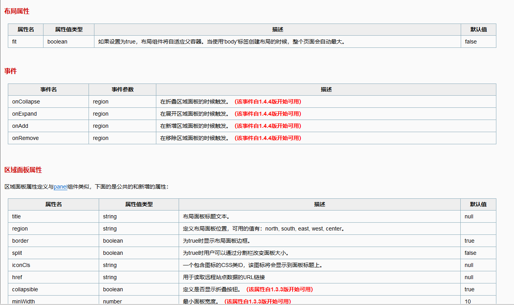
Task: Click the region parameter in onExpand row
Action: coord(101,114)
